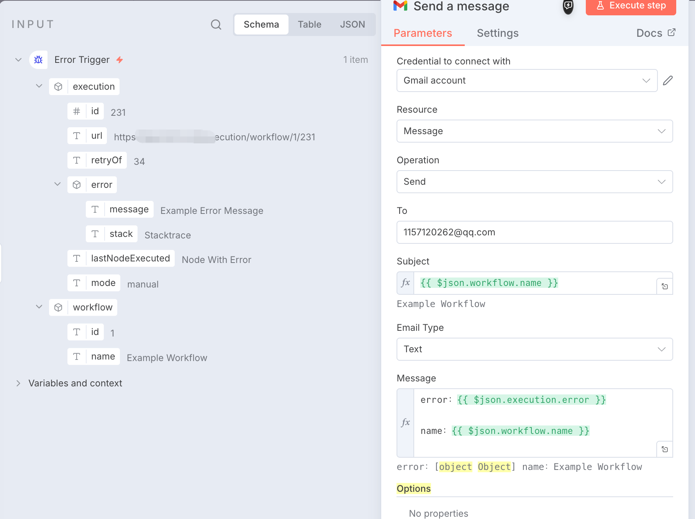Click the search icon in Input panel
The image size is (695, 519).
point(216,25)
